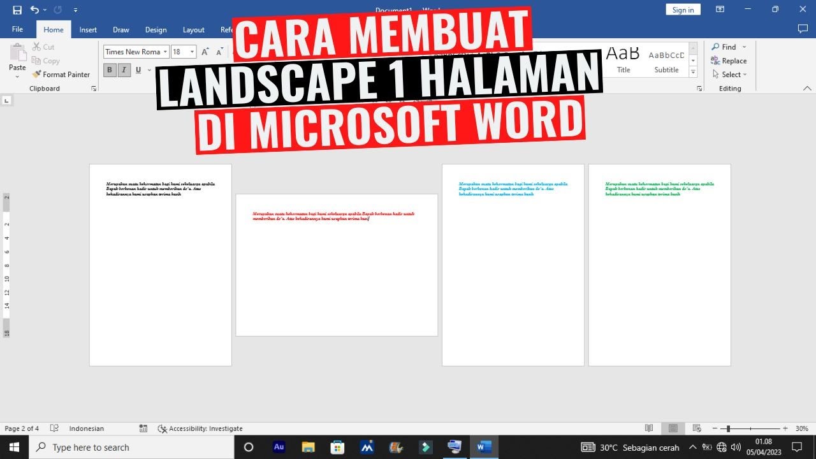Open Accessibility: Investigate checker
This screenshot has width=816, height=459.
pyautogui.click(x=200, y=428)
